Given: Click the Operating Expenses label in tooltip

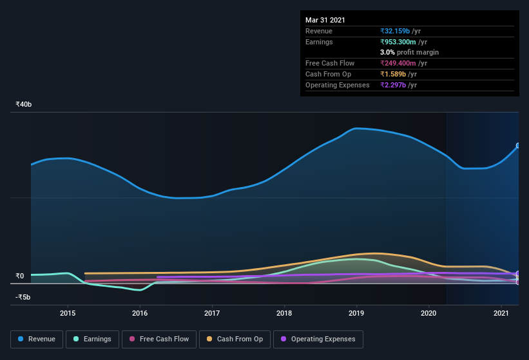Looking at the screenshot, I should click(338, 85).
